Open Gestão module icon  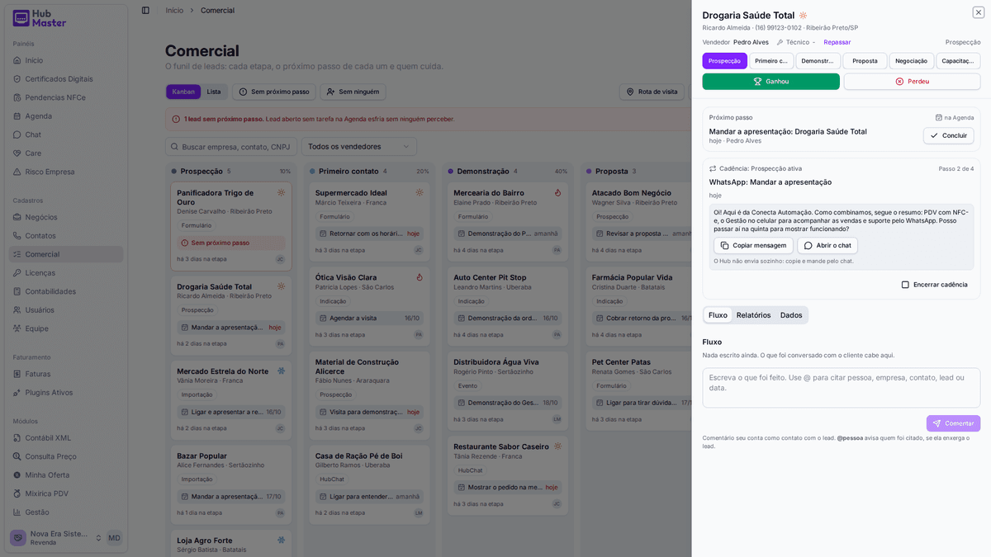tap(17, 512)
